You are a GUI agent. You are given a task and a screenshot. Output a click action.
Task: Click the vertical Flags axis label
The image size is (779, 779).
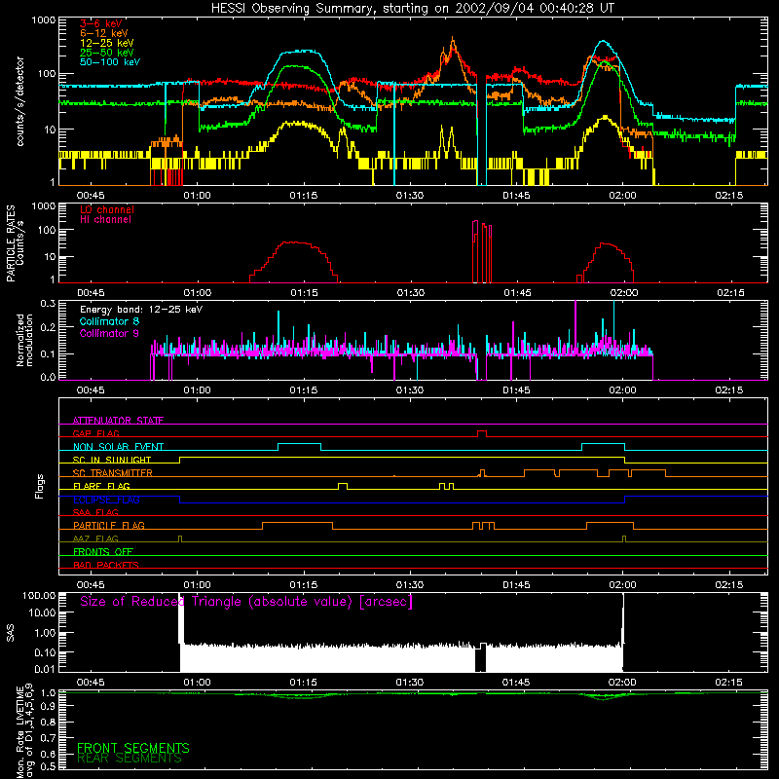coord(40,486)
